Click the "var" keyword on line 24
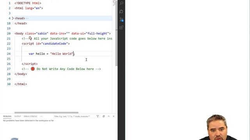Viewport: 250px width, 140px height. pos(31,54)
